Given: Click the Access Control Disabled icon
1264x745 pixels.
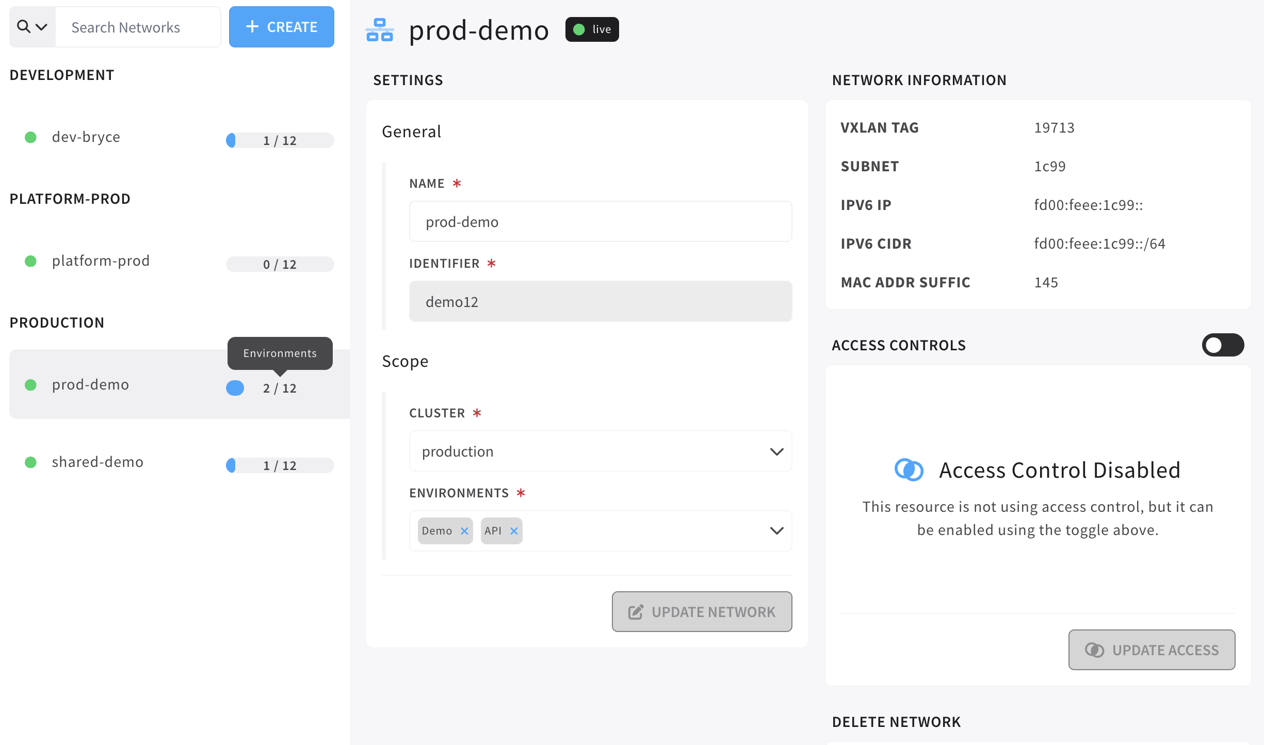Looking at the screenshot, I should 909,470.
